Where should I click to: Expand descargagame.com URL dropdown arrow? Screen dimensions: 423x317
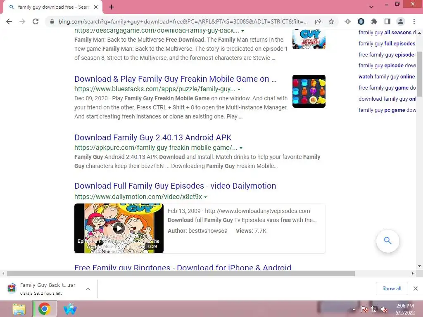[x=242, y=31]
